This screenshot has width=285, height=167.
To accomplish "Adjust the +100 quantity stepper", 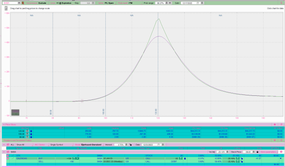I will pyautogui.click(x=74, y=159).
